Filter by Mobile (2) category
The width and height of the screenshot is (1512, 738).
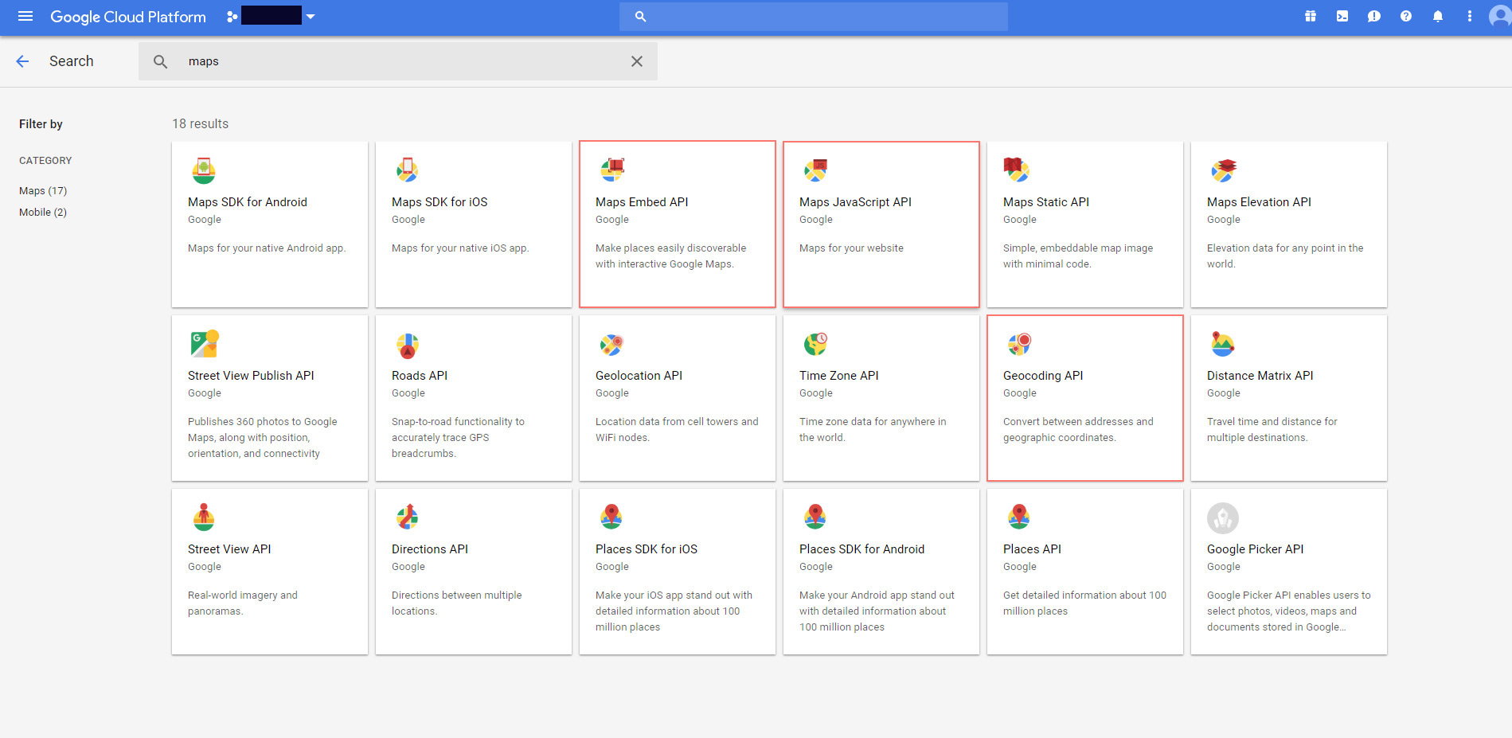coord(43,213)
